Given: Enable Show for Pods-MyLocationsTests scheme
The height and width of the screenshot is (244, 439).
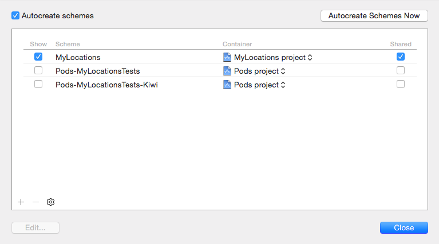Looking at the screenshot, I should [x=38, y=71].
